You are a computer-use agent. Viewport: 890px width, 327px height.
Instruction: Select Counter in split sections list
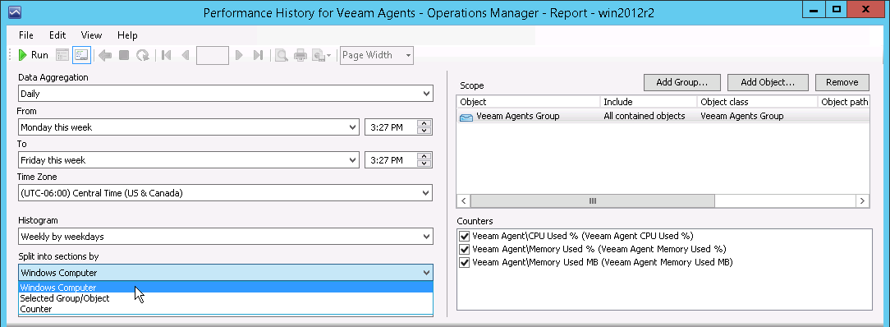click(36, 310)
